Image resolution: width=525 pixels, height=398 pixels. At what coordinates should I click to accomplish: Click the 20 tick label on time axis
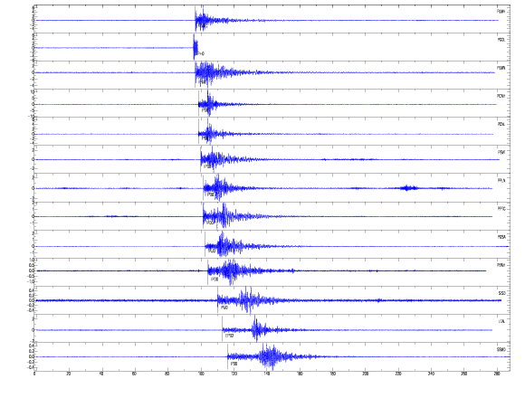coord(68,374)
